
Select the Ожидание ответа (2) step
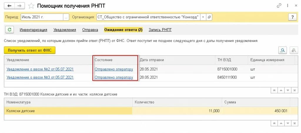point(123,30)
